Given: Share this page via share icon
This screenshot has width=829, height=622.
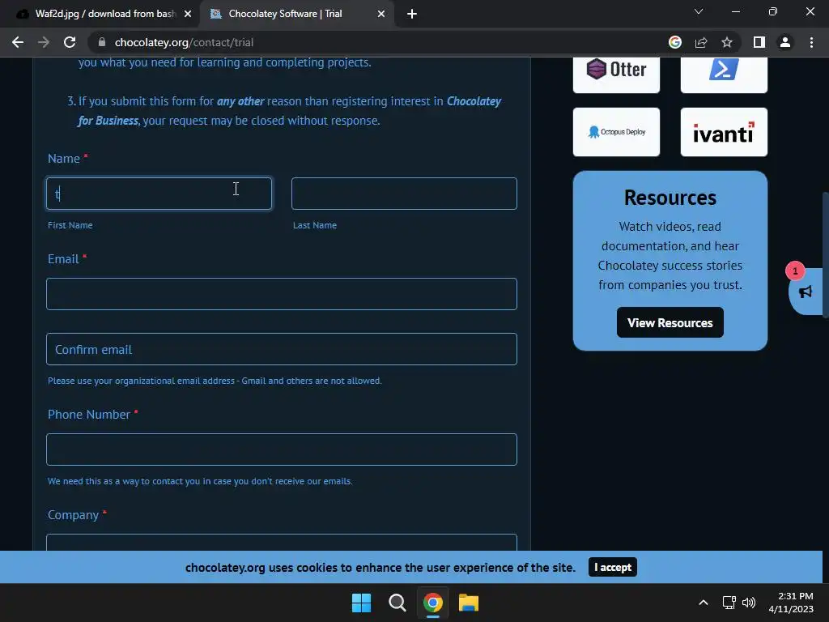Looking at the screenshot, I should [x=701, y=42].
